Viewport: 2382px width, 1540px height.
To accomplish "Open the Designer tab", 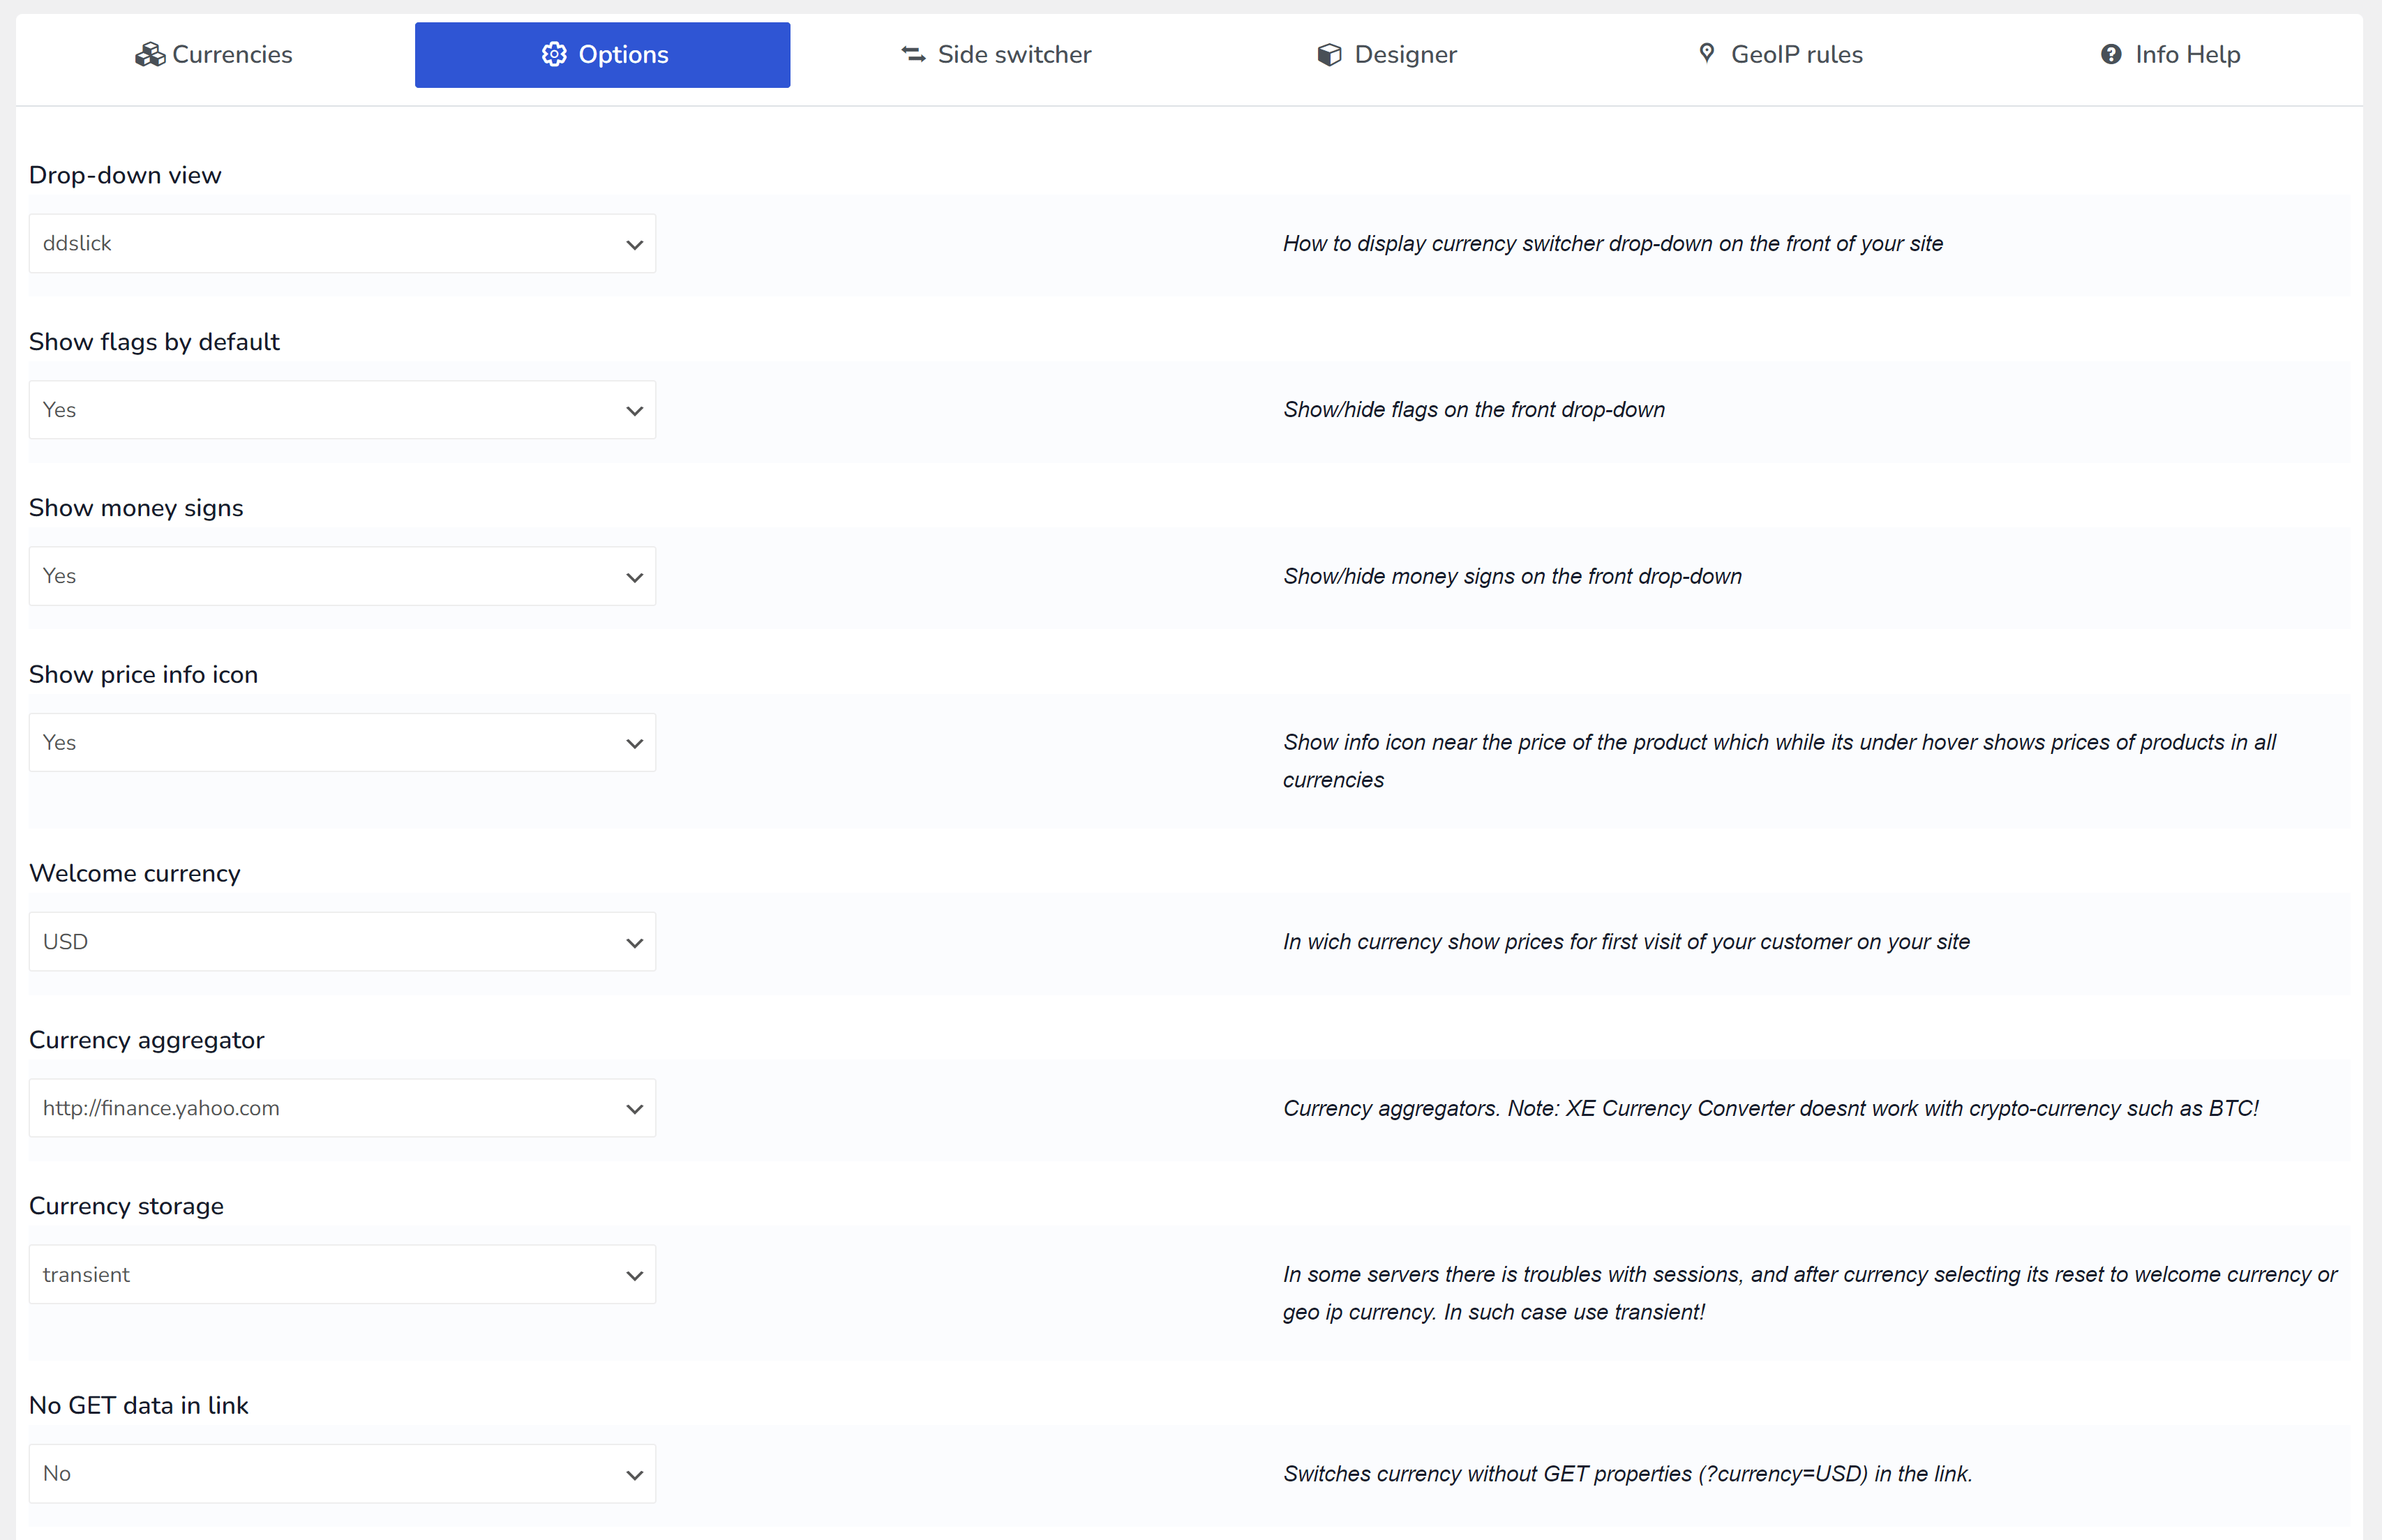I will pos(1386,55).
